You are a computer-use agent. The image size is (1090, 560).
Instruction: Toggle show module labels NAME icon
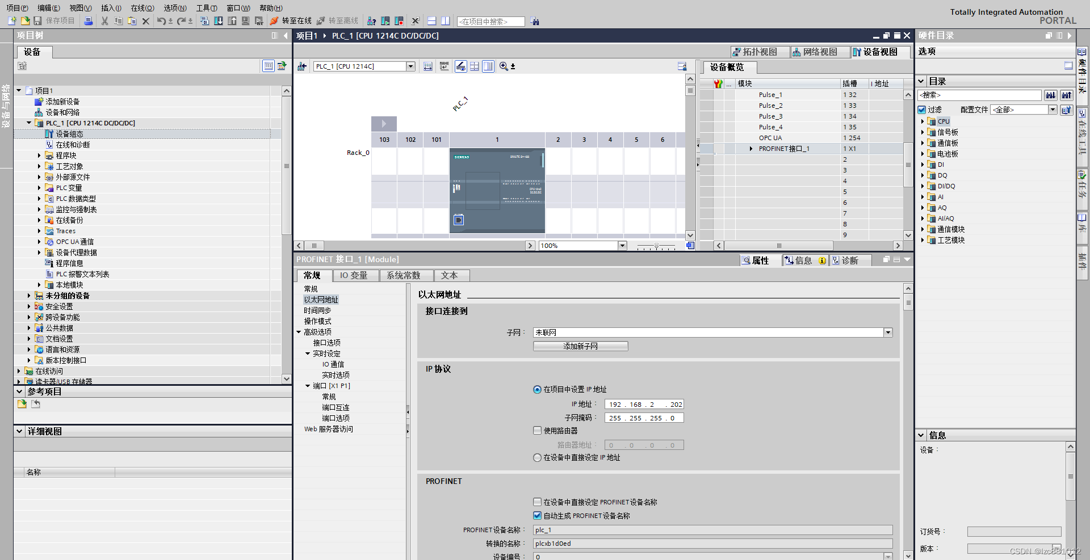pyautogui.click(x=444, y=66)
